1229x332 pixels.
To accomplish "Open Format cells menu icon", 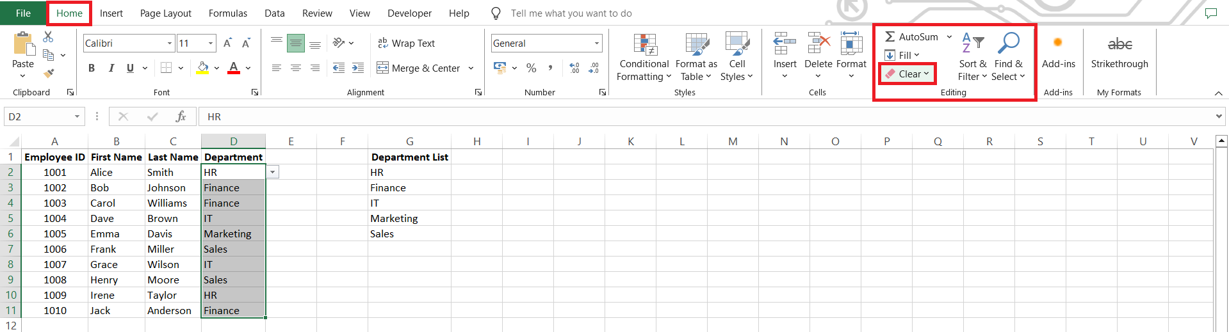I will click(x=851, y=44).
